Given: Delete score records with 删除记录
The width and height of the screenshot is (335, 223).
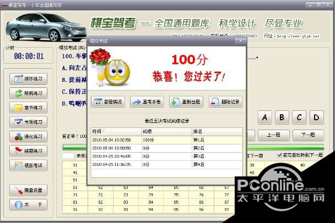Looking at the screenshot, I should point(225,102).
